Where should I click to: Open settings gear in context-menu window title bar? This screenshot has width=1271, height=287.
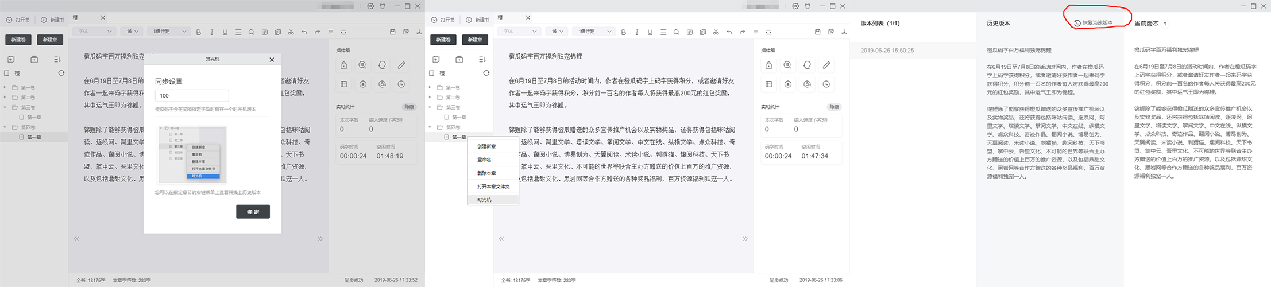[795, 6]
